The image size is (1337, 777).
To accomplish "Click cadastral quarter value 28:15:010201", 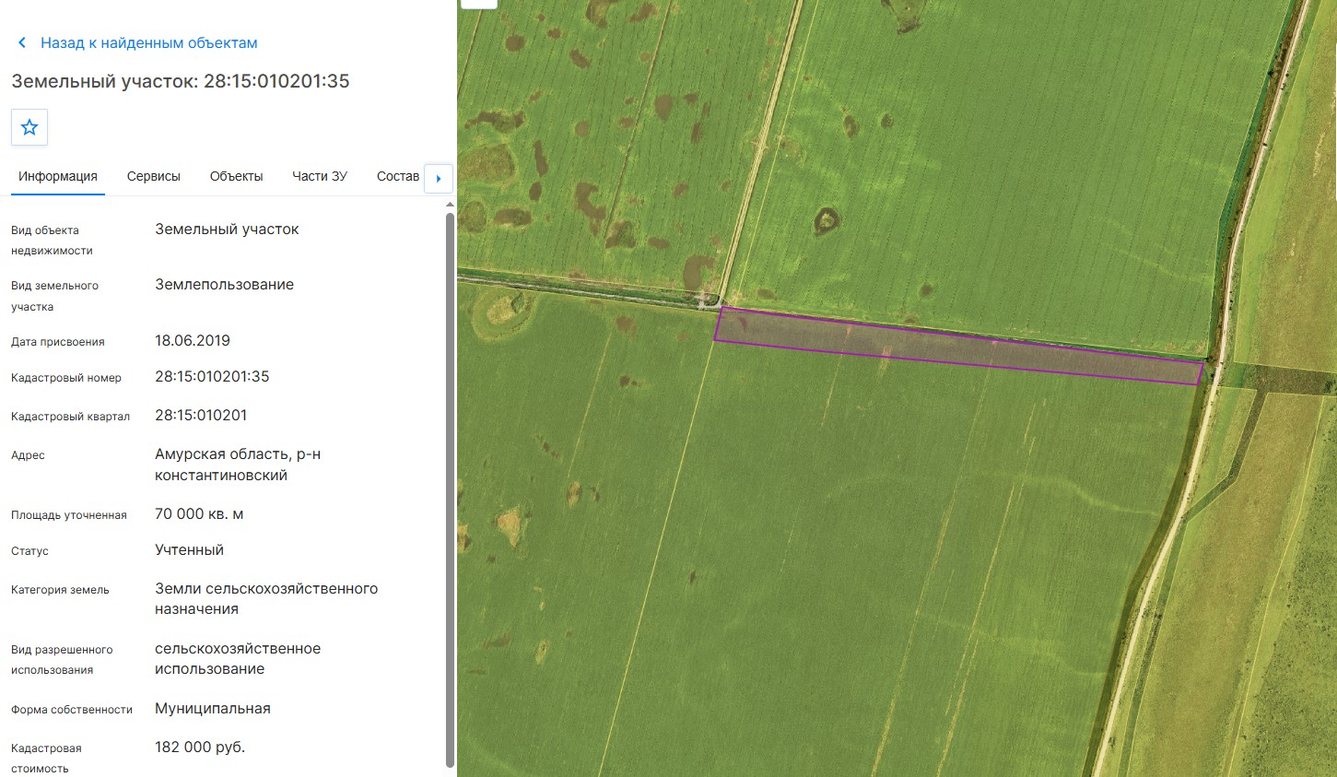I will coord(201,415).
